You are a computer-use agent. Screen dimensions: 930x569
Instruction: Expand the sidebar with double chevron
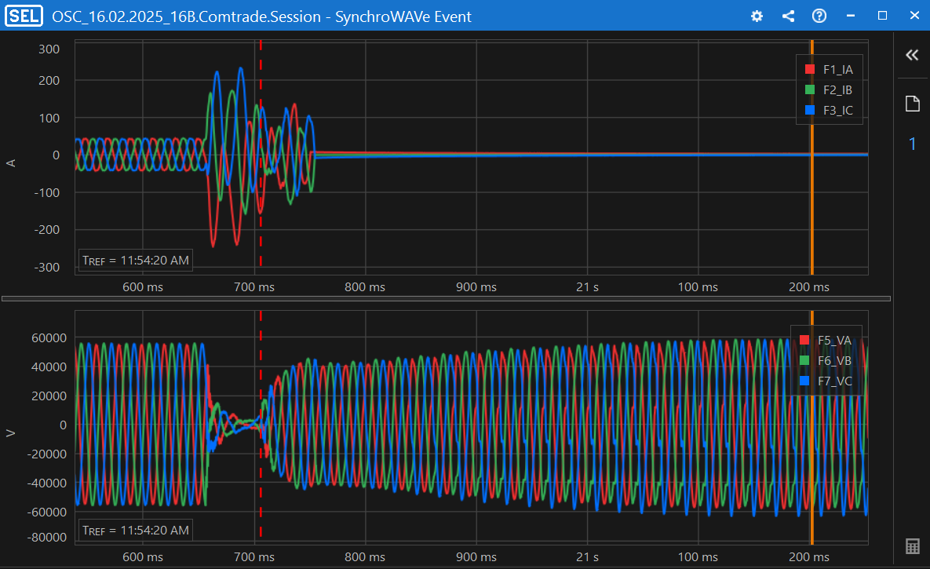pyautogui.click(x=912, y=55)
